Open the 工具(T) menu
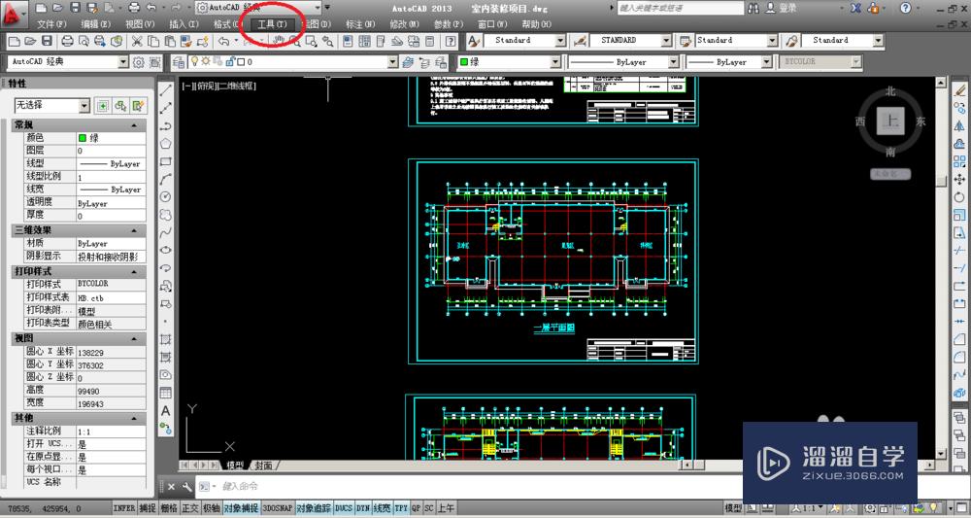This screenshot has width=971, height=518. point(273,24)
